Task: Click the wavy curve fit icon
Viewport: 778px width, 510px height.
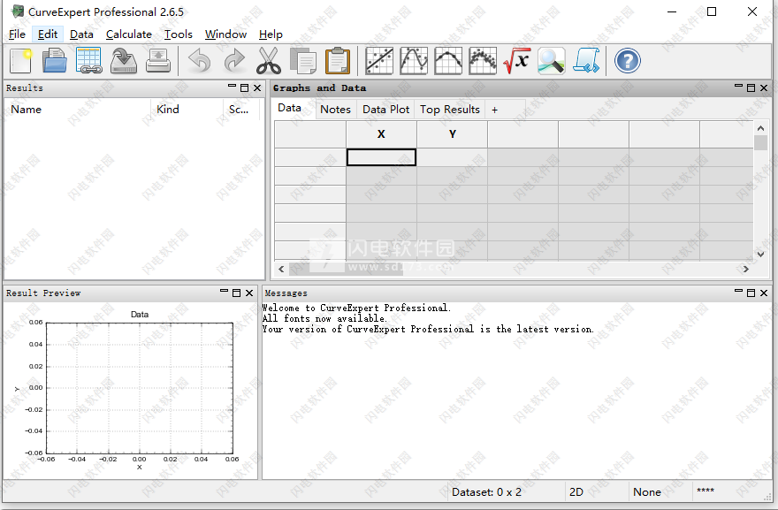Action: click(x=414, y=61)
